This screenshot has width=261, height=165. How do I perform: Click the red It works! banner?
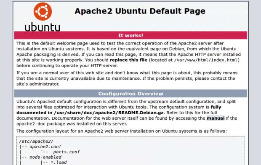coord(130,35)
